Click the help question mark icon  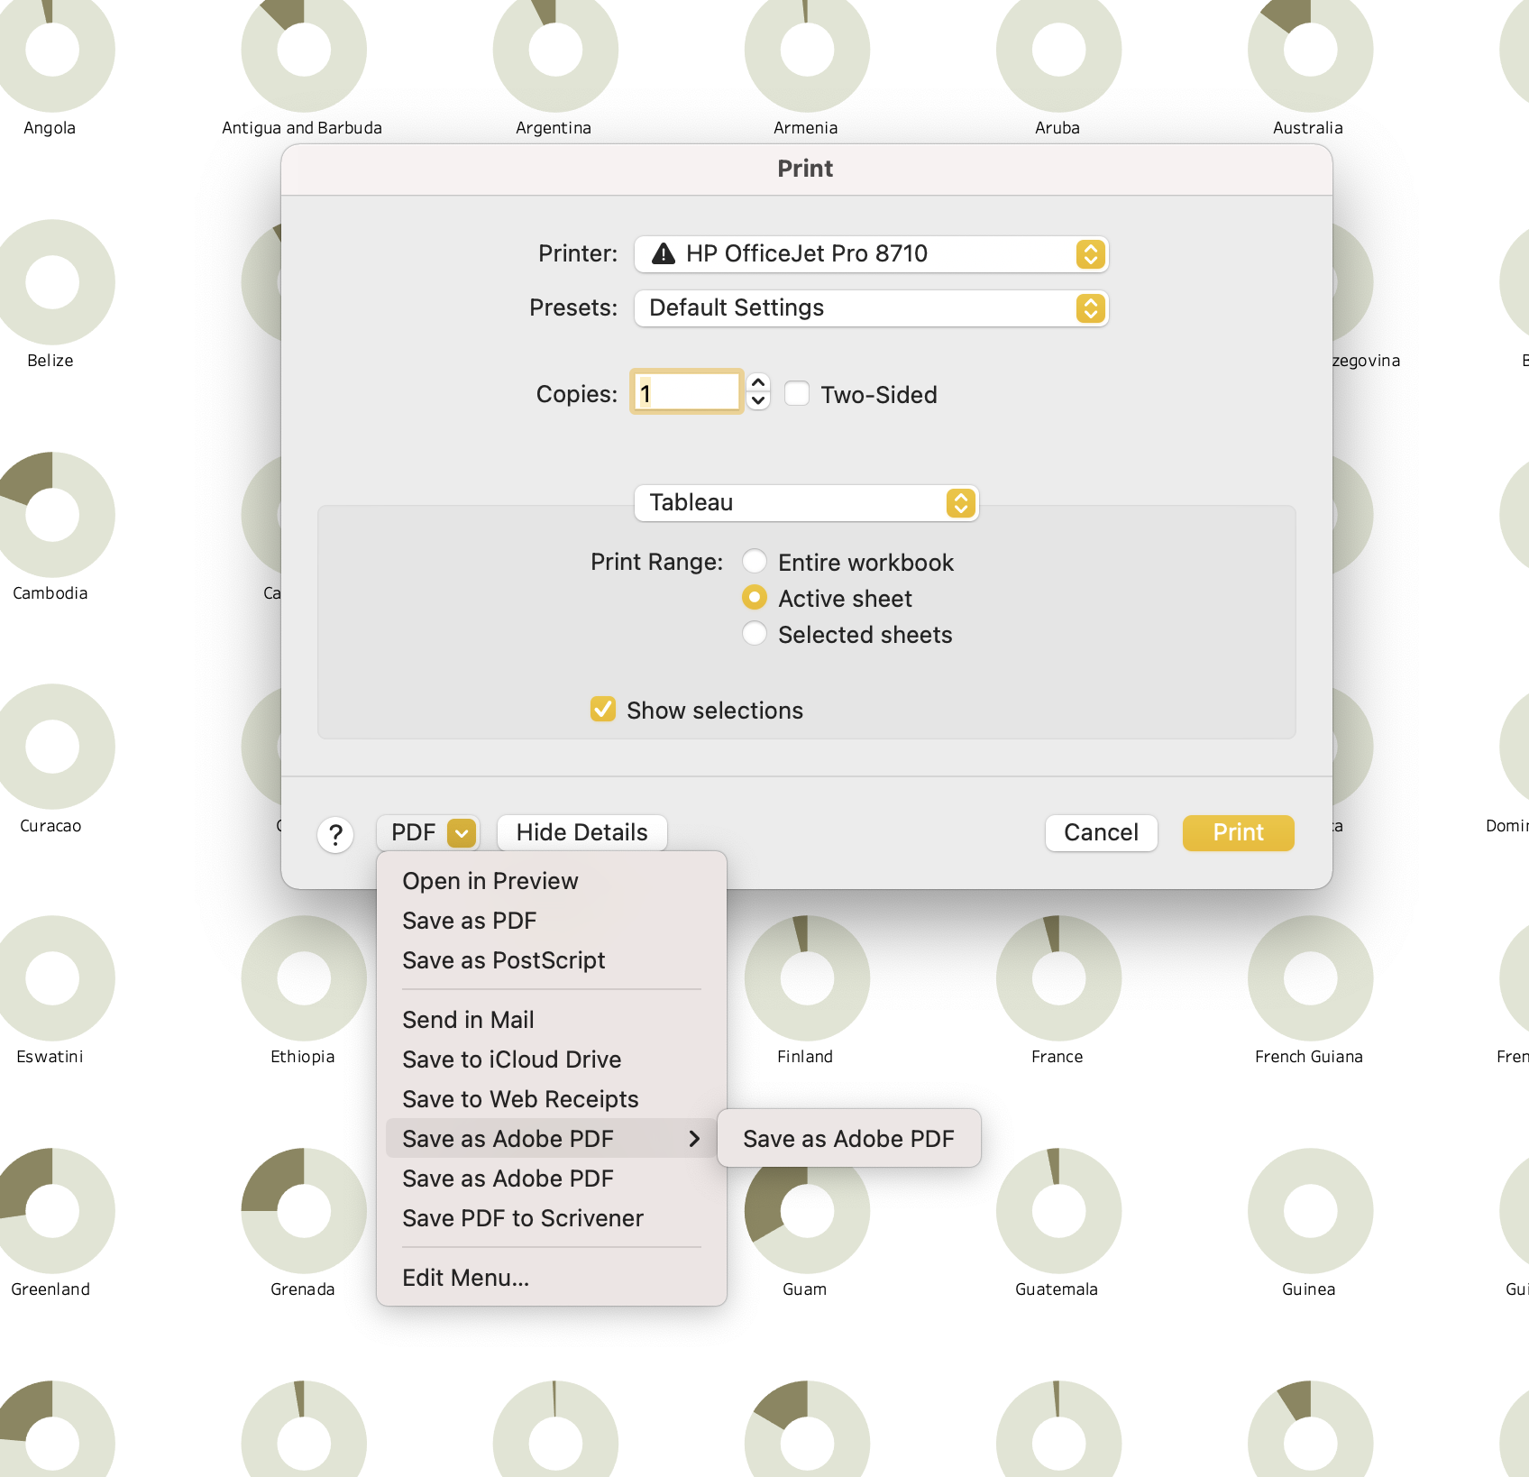[335, 835]
